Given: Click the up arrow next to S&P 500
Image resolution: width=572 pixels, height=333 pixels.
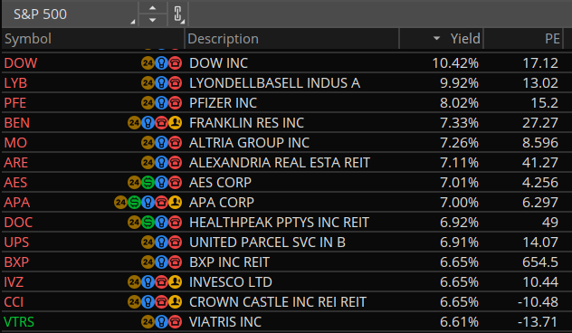Looking at the screenshot, I should coord(152,7).
